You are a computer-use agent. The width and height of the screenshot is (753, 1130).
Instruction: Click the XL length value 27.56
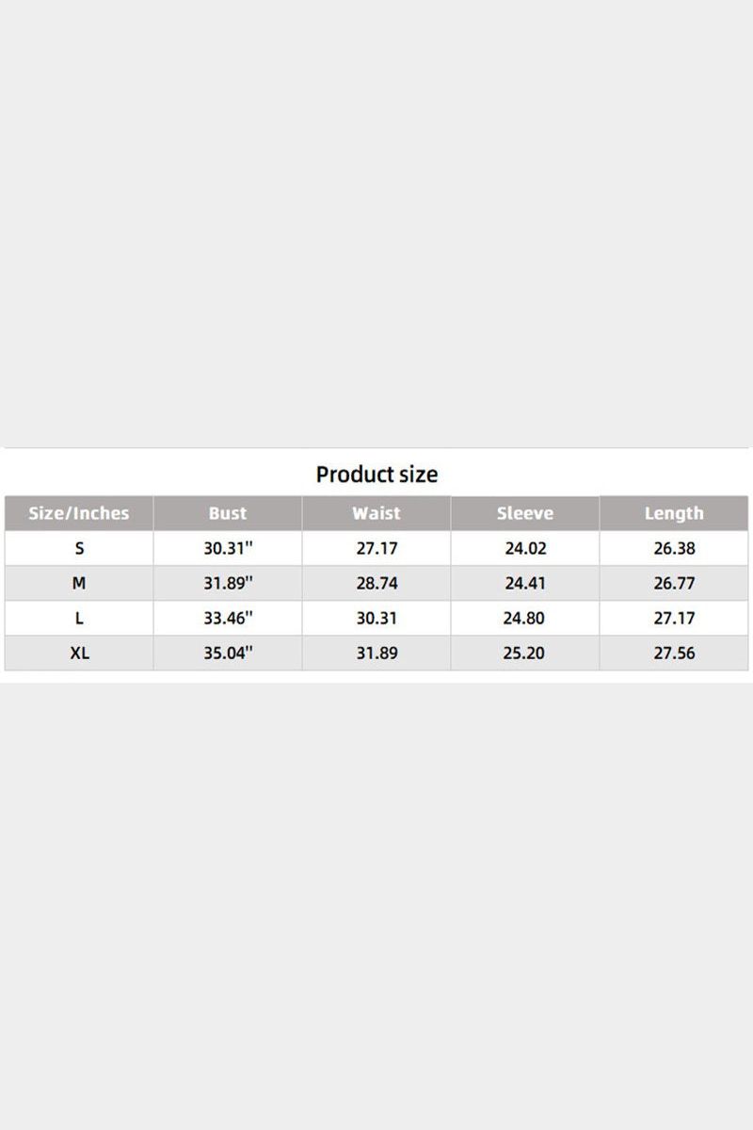pyautogui.click(x=674, y=653)
